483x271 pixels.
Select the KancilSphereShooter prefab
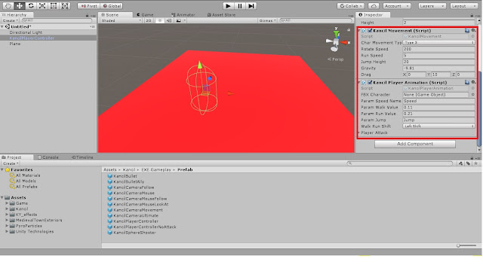[131, 233]
